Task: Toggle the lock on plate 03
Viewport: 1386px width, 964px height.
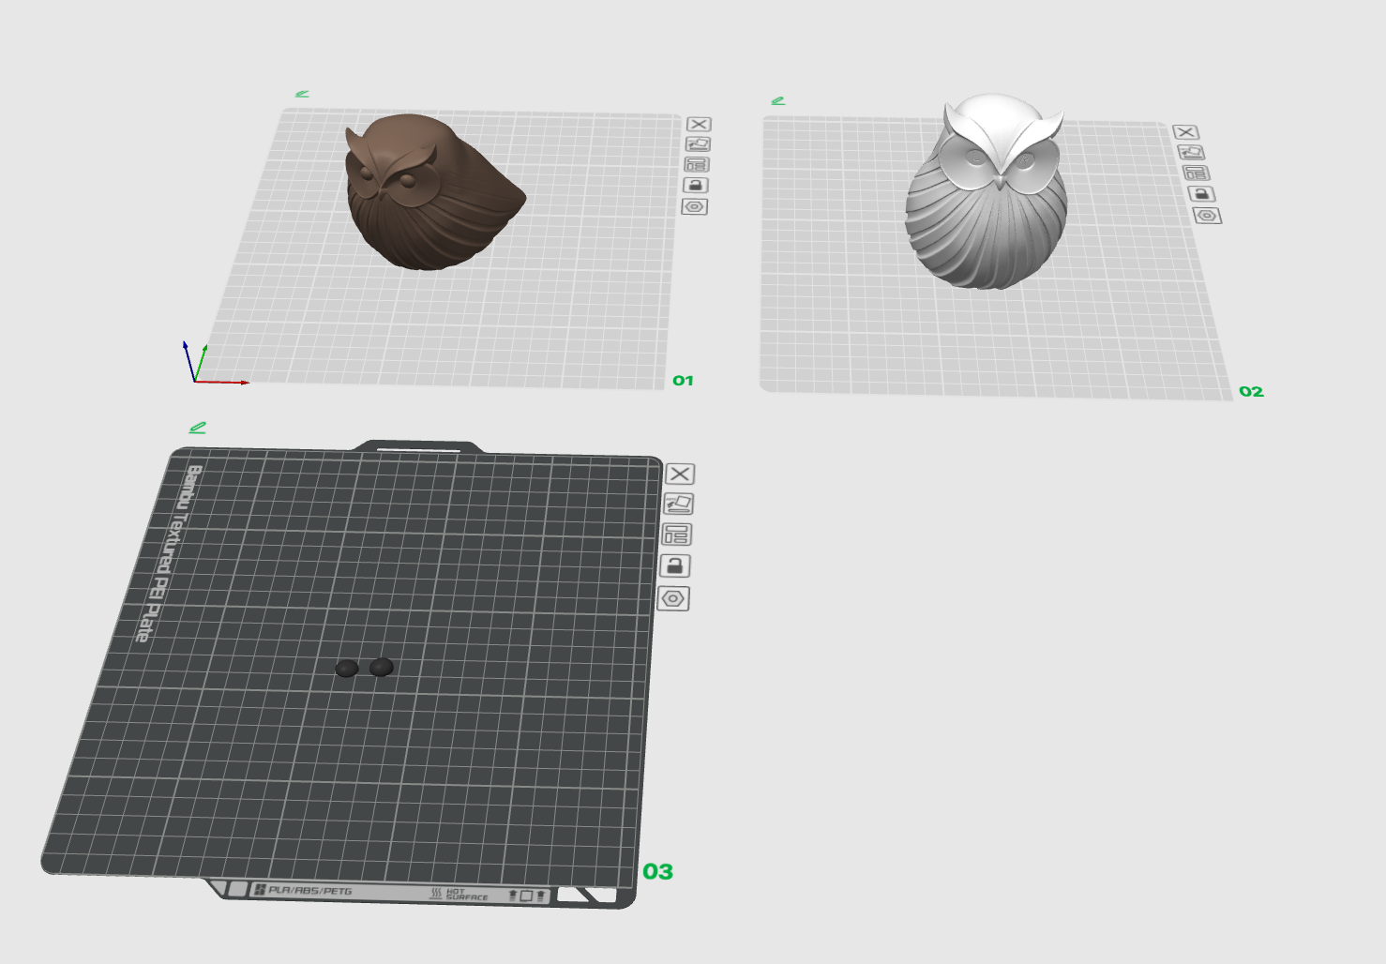Action: coord(675,566)
